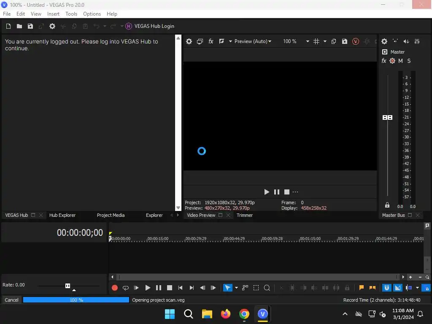The height and width of the screenshot is (324, 432).
Task: Click Dim Output speaker icon
Action: [406, 41]
